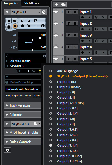The image size is (112, 165).
Task: Open the Keine Drum-Map selector
Action: tap(23, 82)
